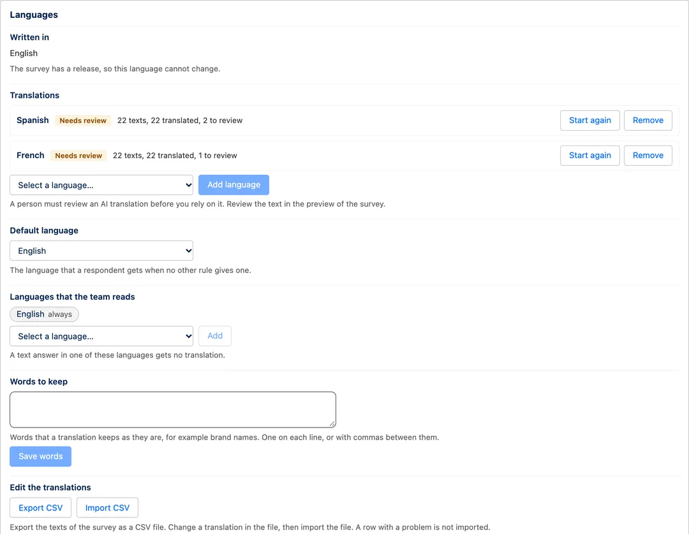The height and width of the screenshot is (534, 689).
Task: Click the Languages heading
Action: click(34, 15)
